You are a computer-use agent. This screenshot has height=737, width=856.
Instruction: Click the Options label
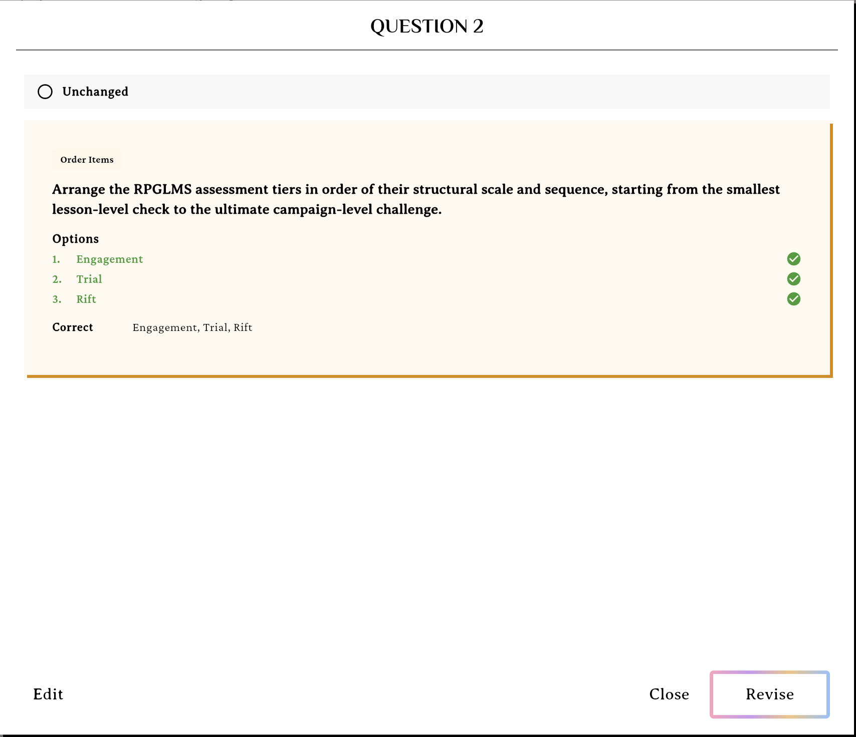(76, 239)
